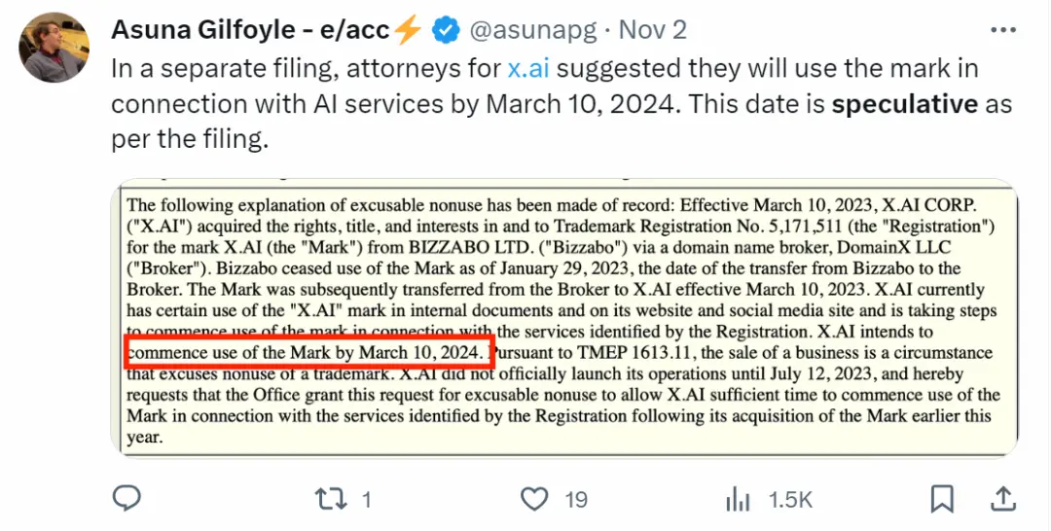Open the attached trademark filing image
Viewport: 1051px width, 531px height.
[564, 318]
